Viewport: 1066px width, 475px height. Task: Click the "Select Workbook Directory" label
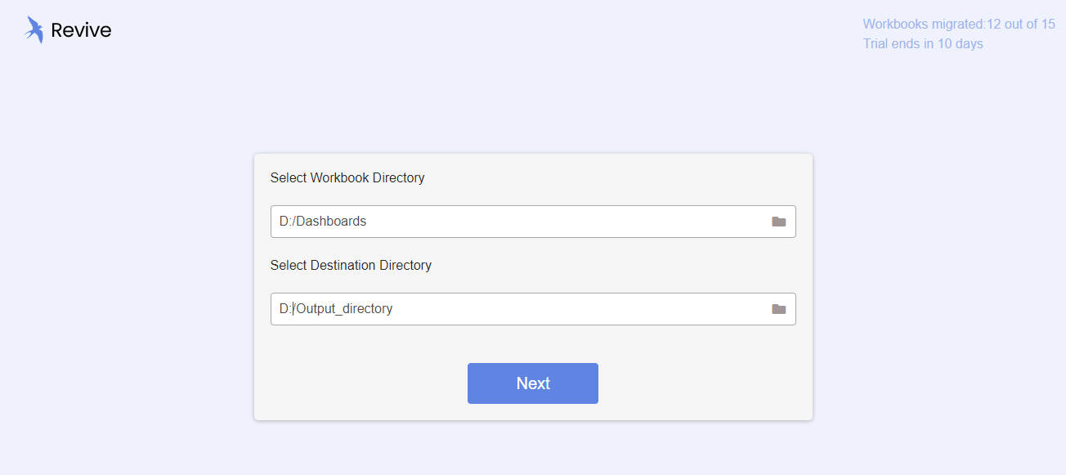tap(347, 177)
